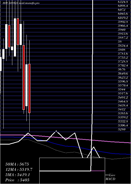Image resolution: width=131 pixels, height=184 pixels.
Task: Click the 5966.4 price axis label
Action: [x=123, y=26]
